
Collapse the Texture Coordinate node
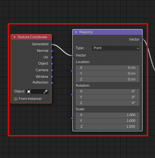pyautogui.click(x=14, y=37)
